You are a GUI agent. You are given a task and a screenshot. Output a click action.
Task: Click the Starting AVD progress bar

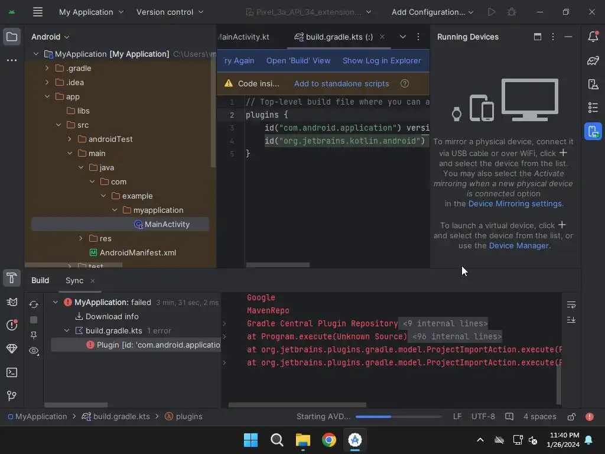click(399, 417)
